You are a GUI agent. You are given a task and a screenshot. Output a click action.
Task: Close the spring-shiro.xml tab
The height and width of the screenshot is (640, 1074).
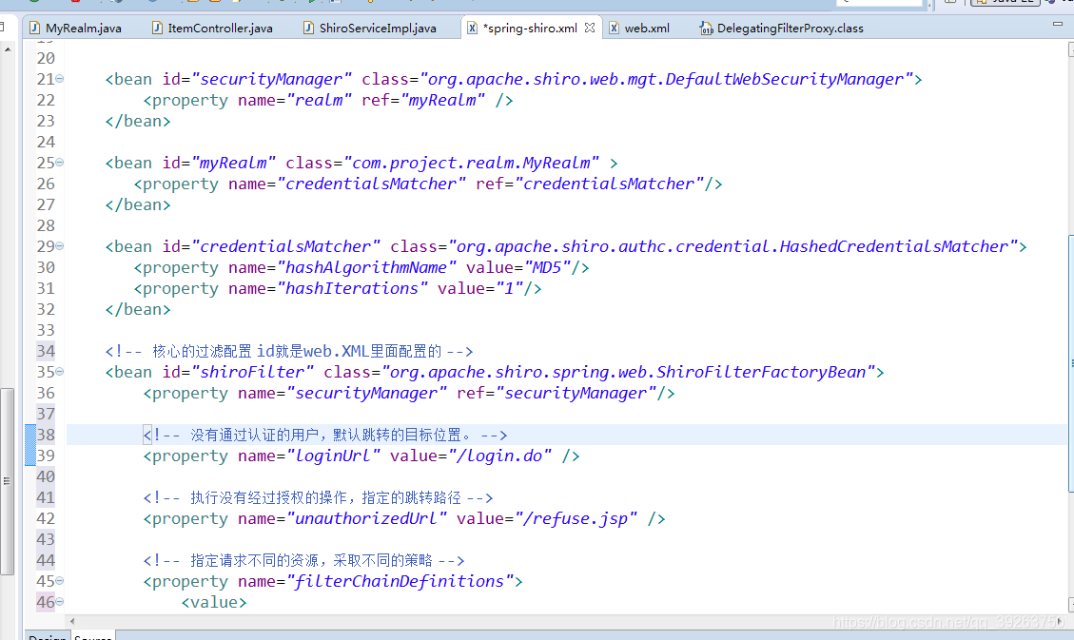point(590,29)
